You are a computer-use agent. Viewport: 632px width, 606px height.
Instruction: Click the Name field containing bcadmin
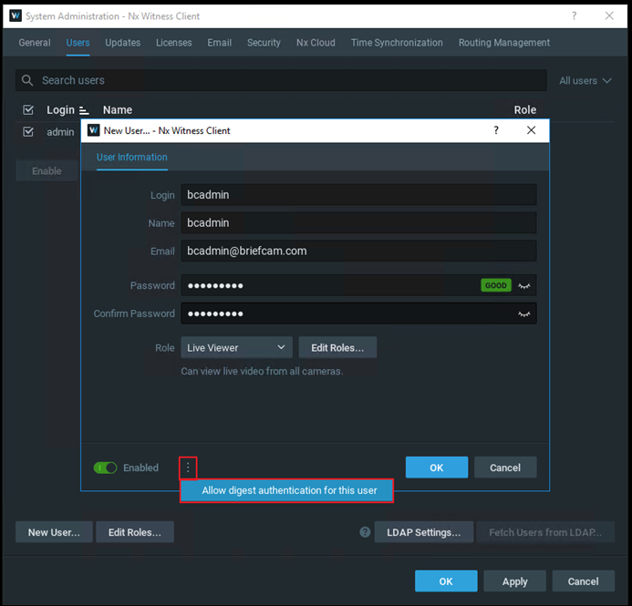[x=358, y=223]
